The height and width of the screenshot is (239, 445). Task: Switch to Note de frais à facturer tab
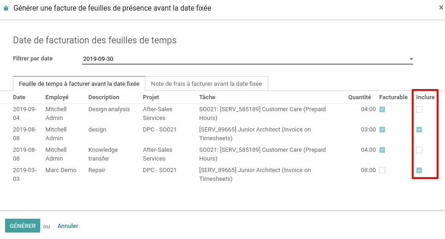[206, 84]
